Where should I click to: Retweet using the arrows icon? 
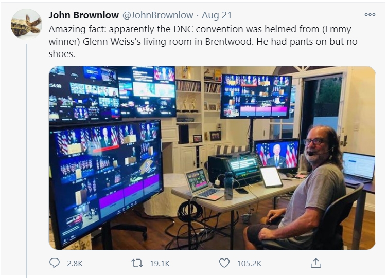[137, 263]
